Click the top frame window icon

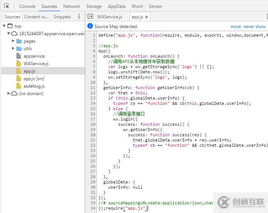pos(10,26)
